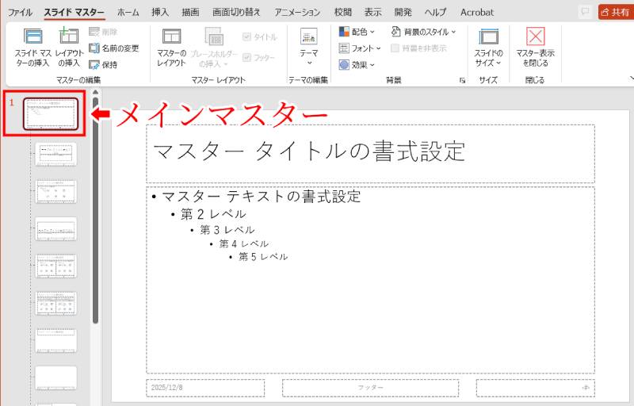The image size is (634, 406).
Task: Open Background group dialog launcher
Action: coord(462,80)
